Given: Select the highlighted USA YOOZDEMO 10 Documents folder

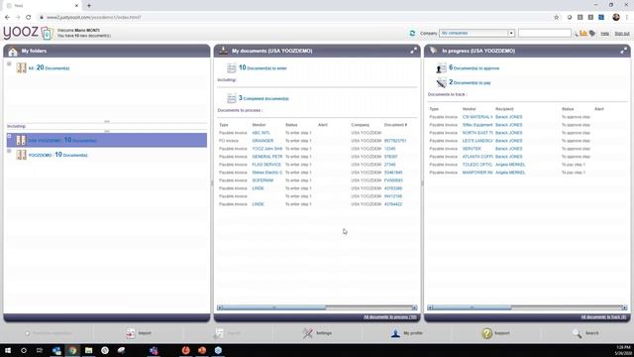Looking at the screenshot, I should [x=107, y=140].
